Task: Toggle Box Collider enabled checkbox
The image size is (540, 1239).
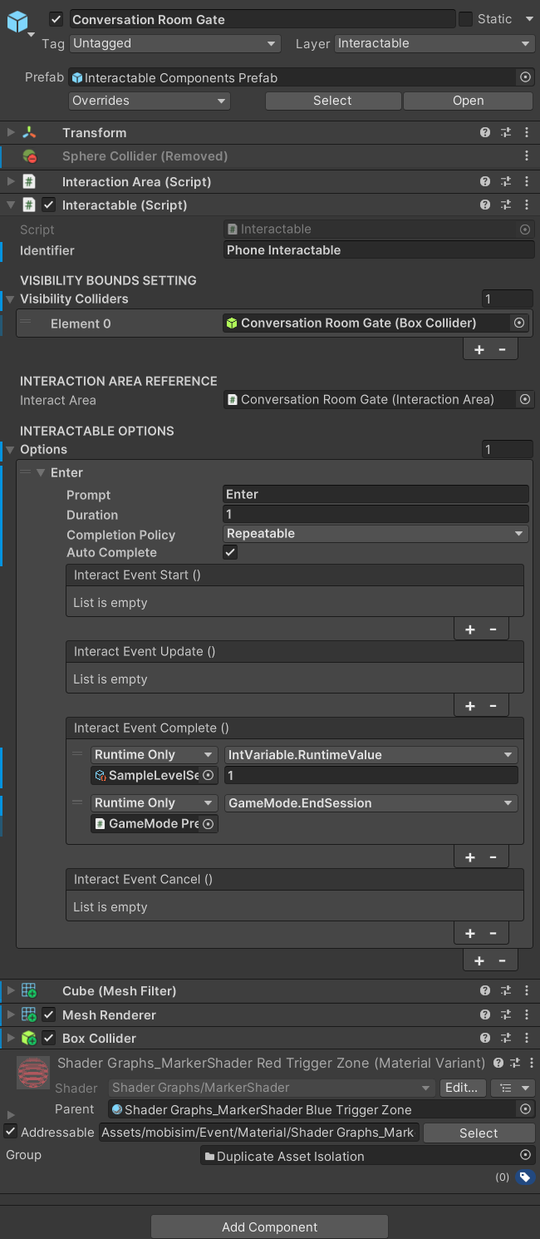Action: [49, 1038]
